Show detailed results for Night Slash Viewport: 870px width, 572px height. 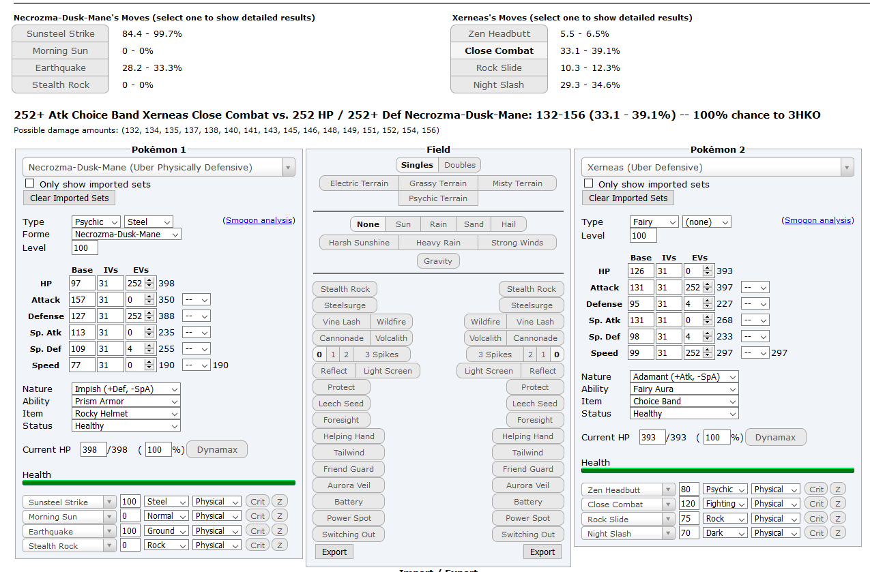pyautogui.click(x=498, y=85)
